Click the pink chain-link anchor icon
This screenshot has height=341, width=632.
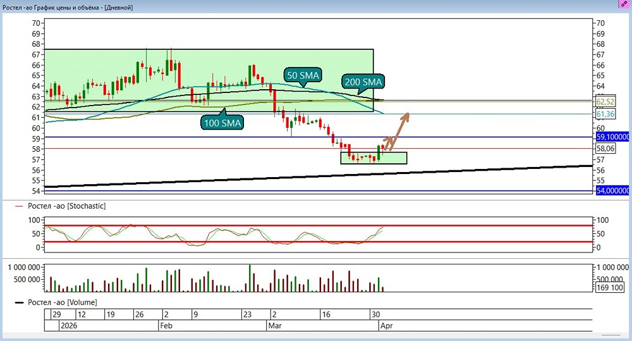click(624, 4)
